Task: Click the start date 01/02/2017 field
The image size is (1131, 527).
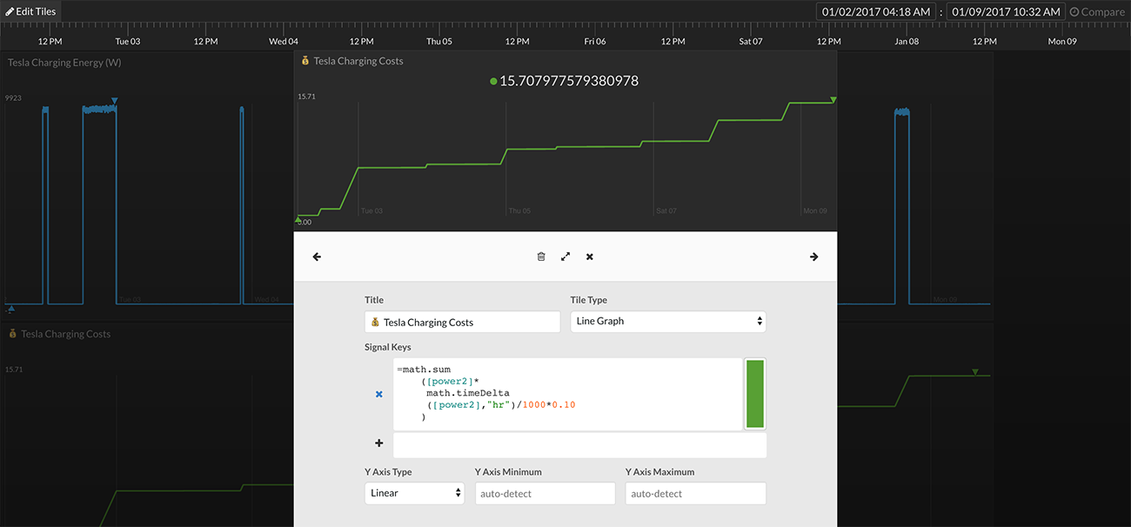Action: [875, 11]
